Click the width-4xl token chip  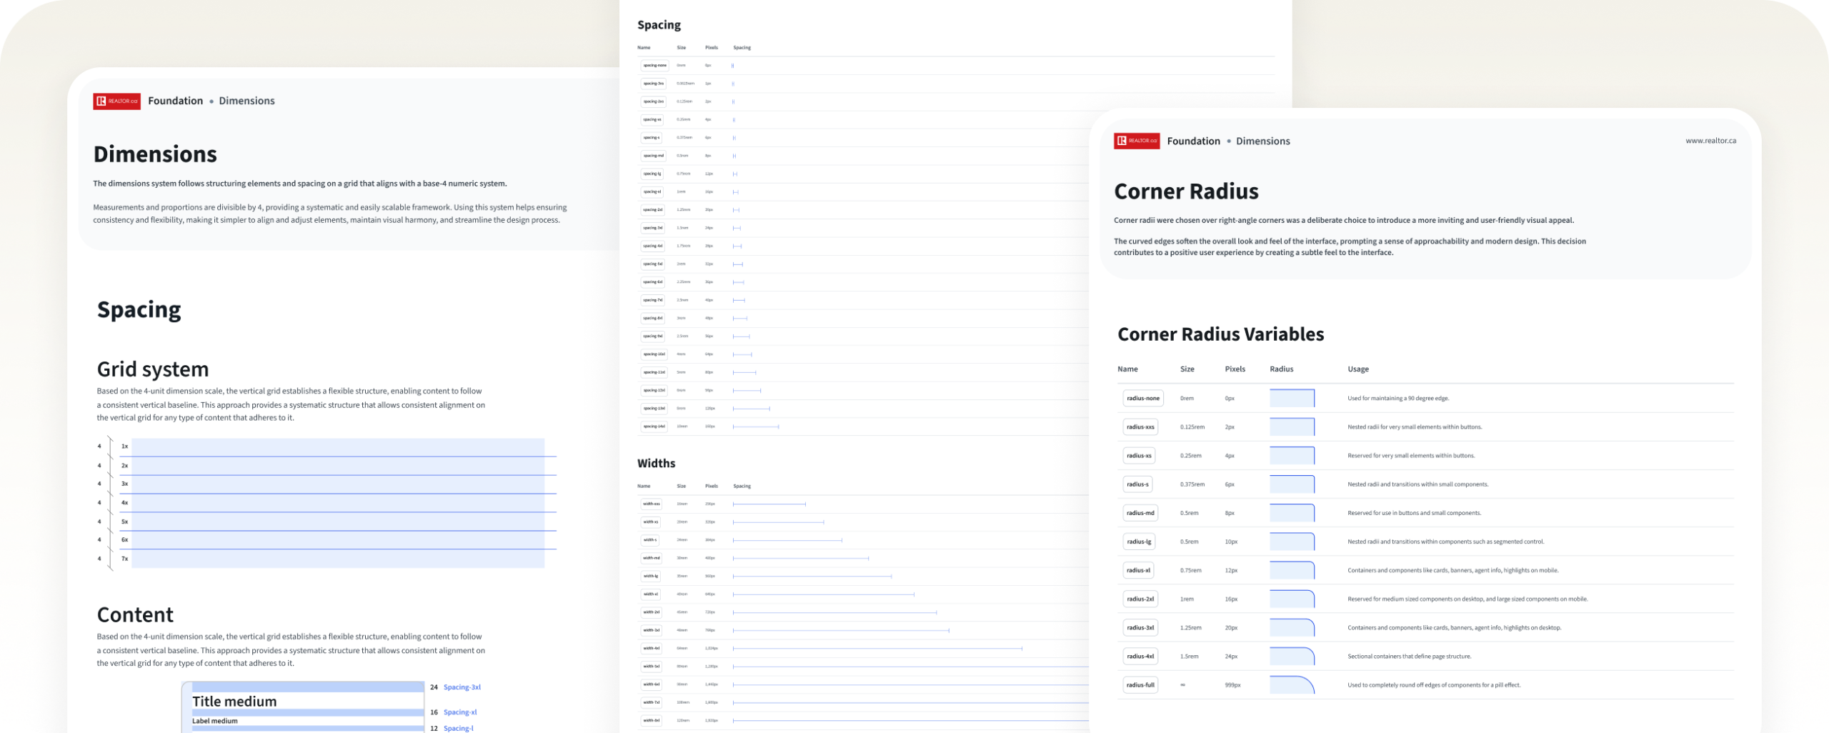[x=652, y=649]
